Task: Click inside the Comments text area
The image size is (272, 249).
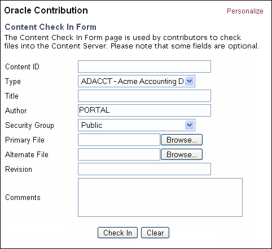Action: [160, 197]
